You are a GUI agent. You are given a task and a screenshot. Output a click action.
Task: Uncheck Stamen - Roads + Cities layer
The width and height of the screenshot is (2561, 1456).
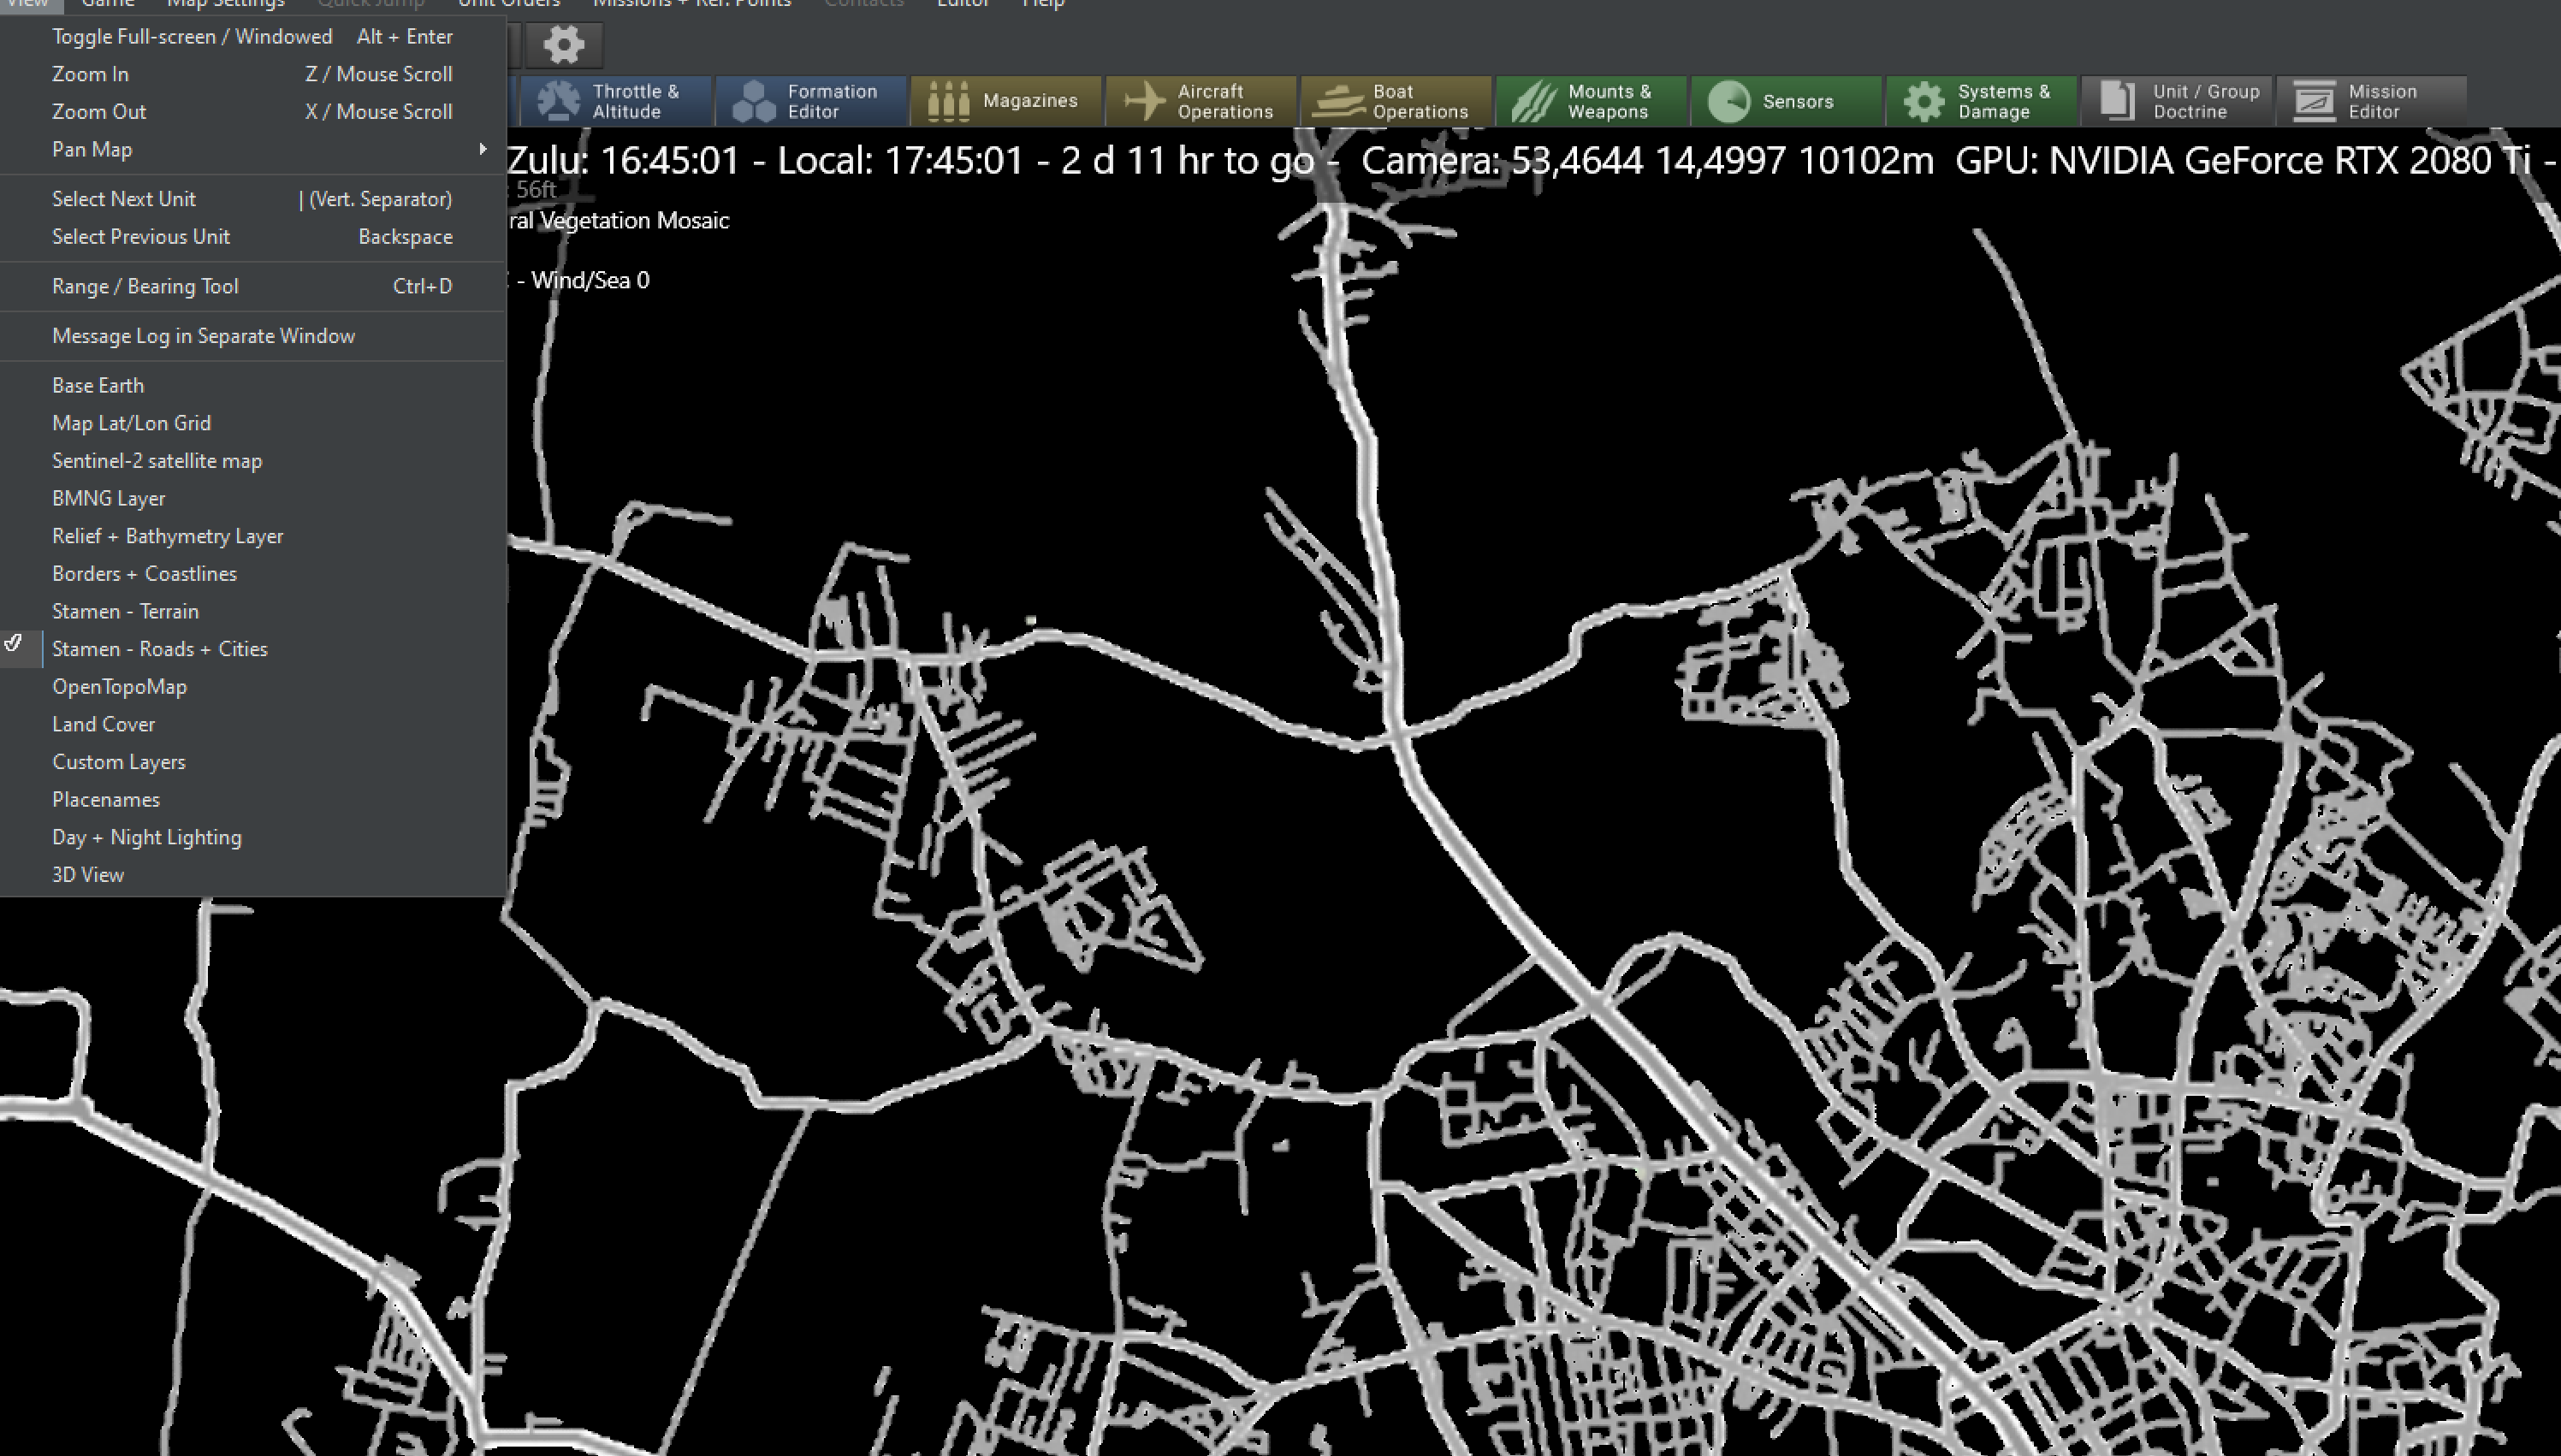pyautogui.click(x=252, y=649)
